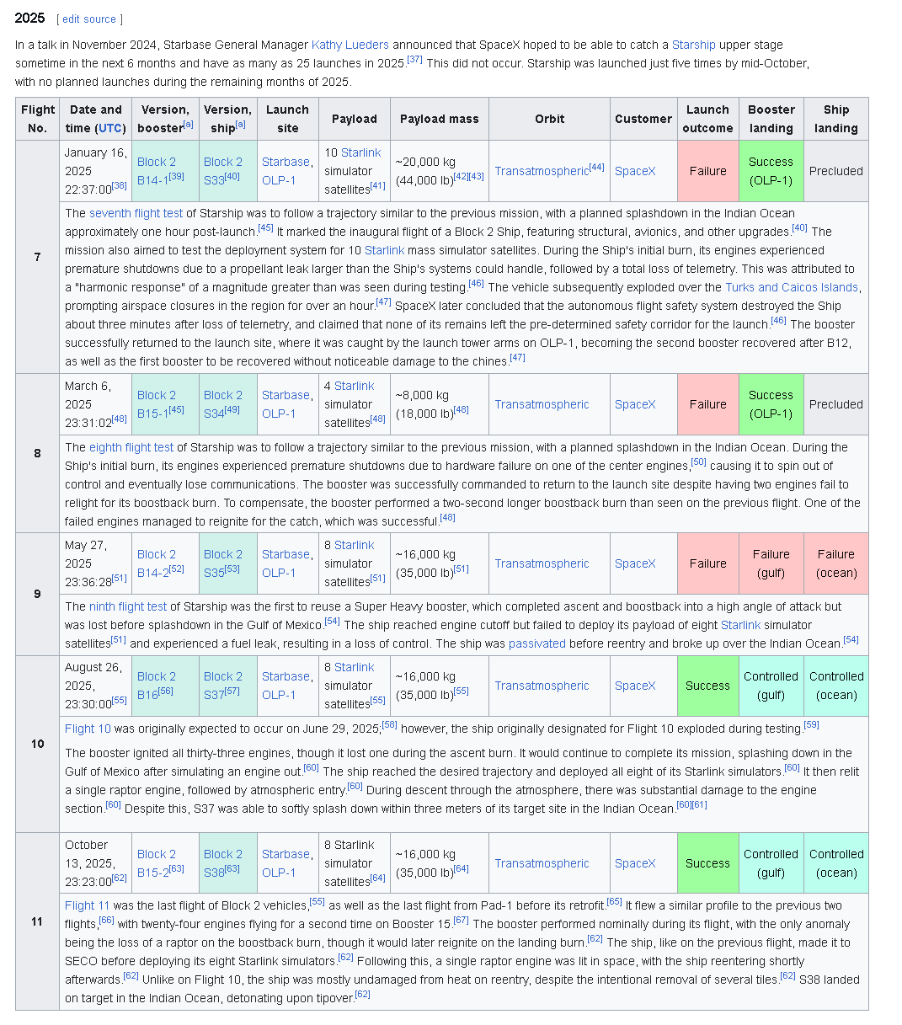Open the S37 ship link in Flight 10 row
This screenshot has height=1025, width=902.
point(214,695)
